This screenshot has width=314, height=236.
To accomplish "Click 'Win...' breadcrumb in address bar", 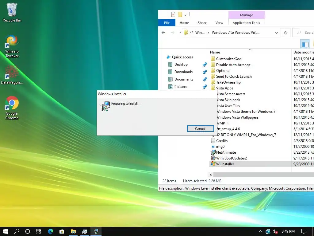I will click(200, 33).
